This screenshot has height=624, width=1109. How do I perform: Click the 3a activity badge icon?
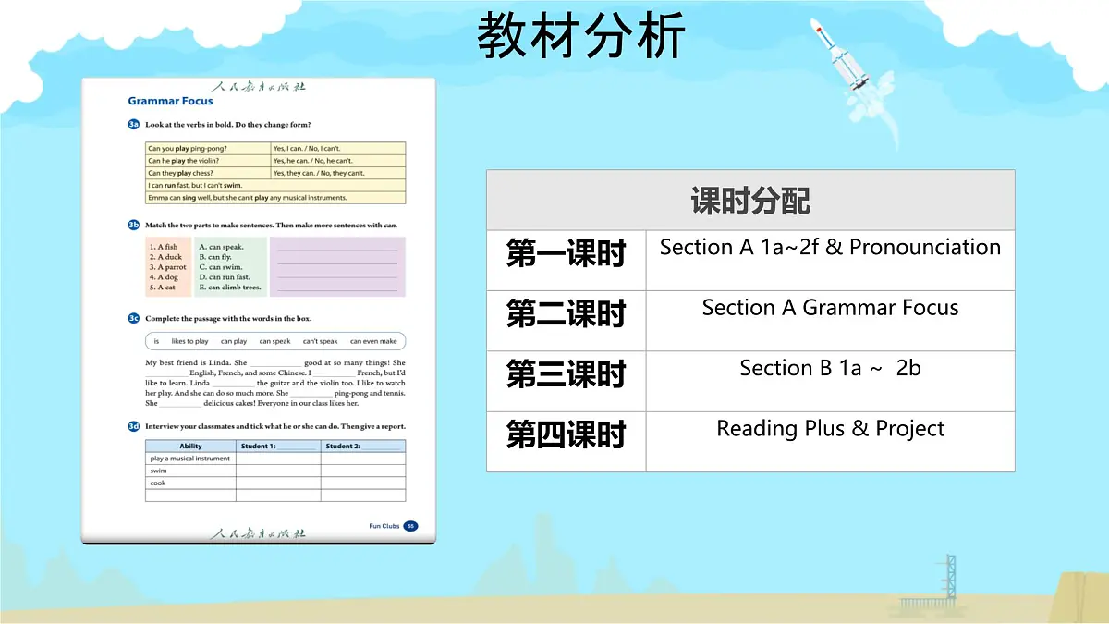point(132,124)
